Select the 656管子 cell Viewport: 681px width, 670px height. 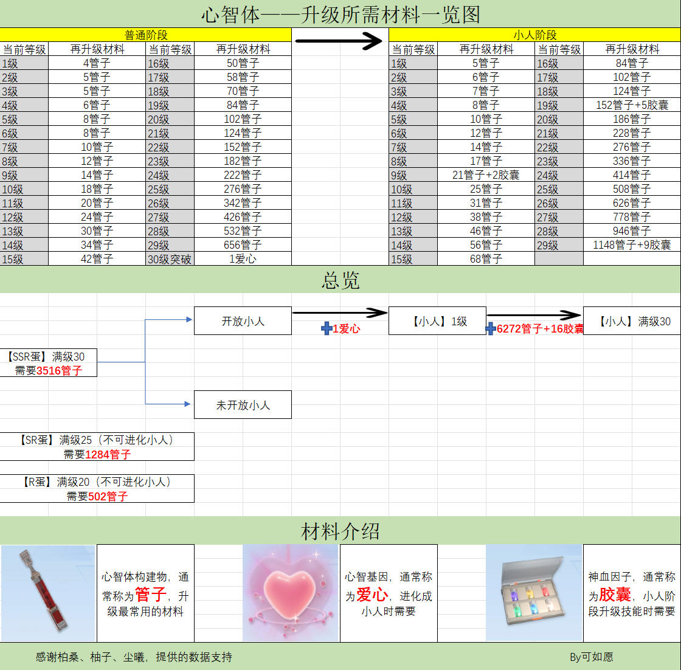(x=243, y=245)
